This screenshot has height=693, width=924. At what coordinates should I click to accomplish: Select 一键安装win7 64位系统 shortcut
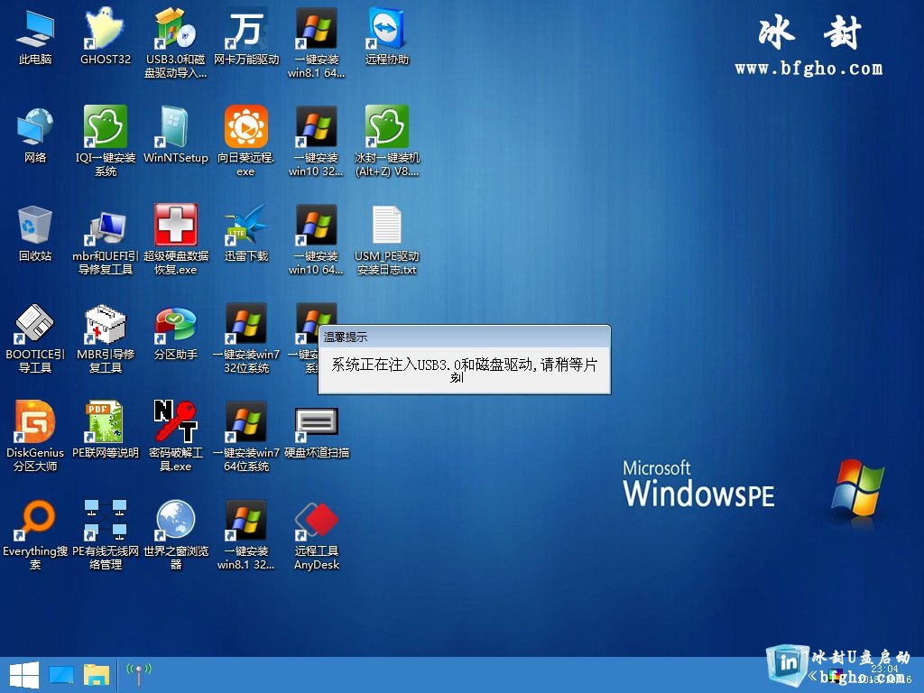click(x=246, y=436)
